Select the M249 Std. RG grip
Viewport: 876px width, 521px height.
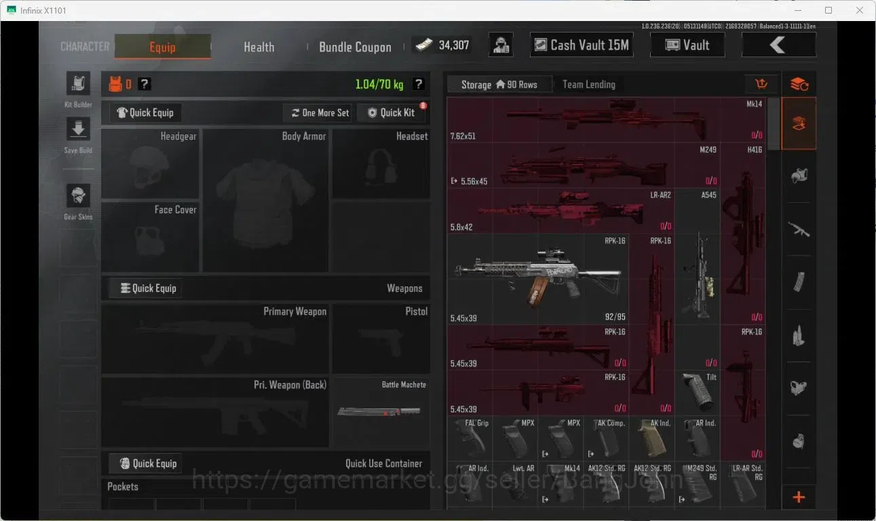[698, 484]
